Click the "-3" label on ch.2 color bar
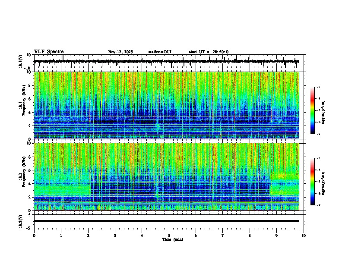 [x=318, y=158]
